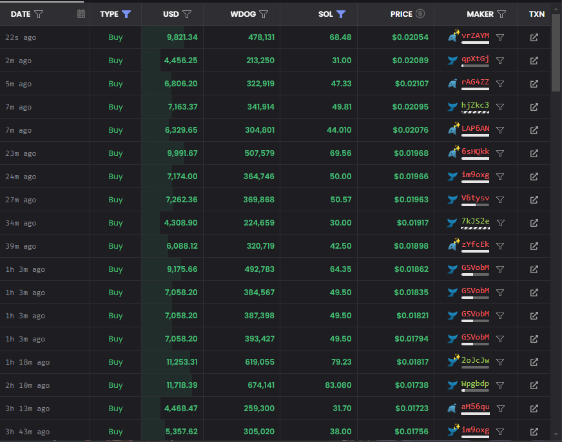The width and height of the screenshot is (562, 442).
Task: Open the USD column filter
Action: (x=187, y=14)
